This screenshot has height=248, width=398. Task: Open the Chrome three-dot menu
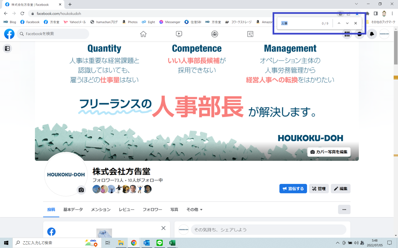[x=393, y=14]
